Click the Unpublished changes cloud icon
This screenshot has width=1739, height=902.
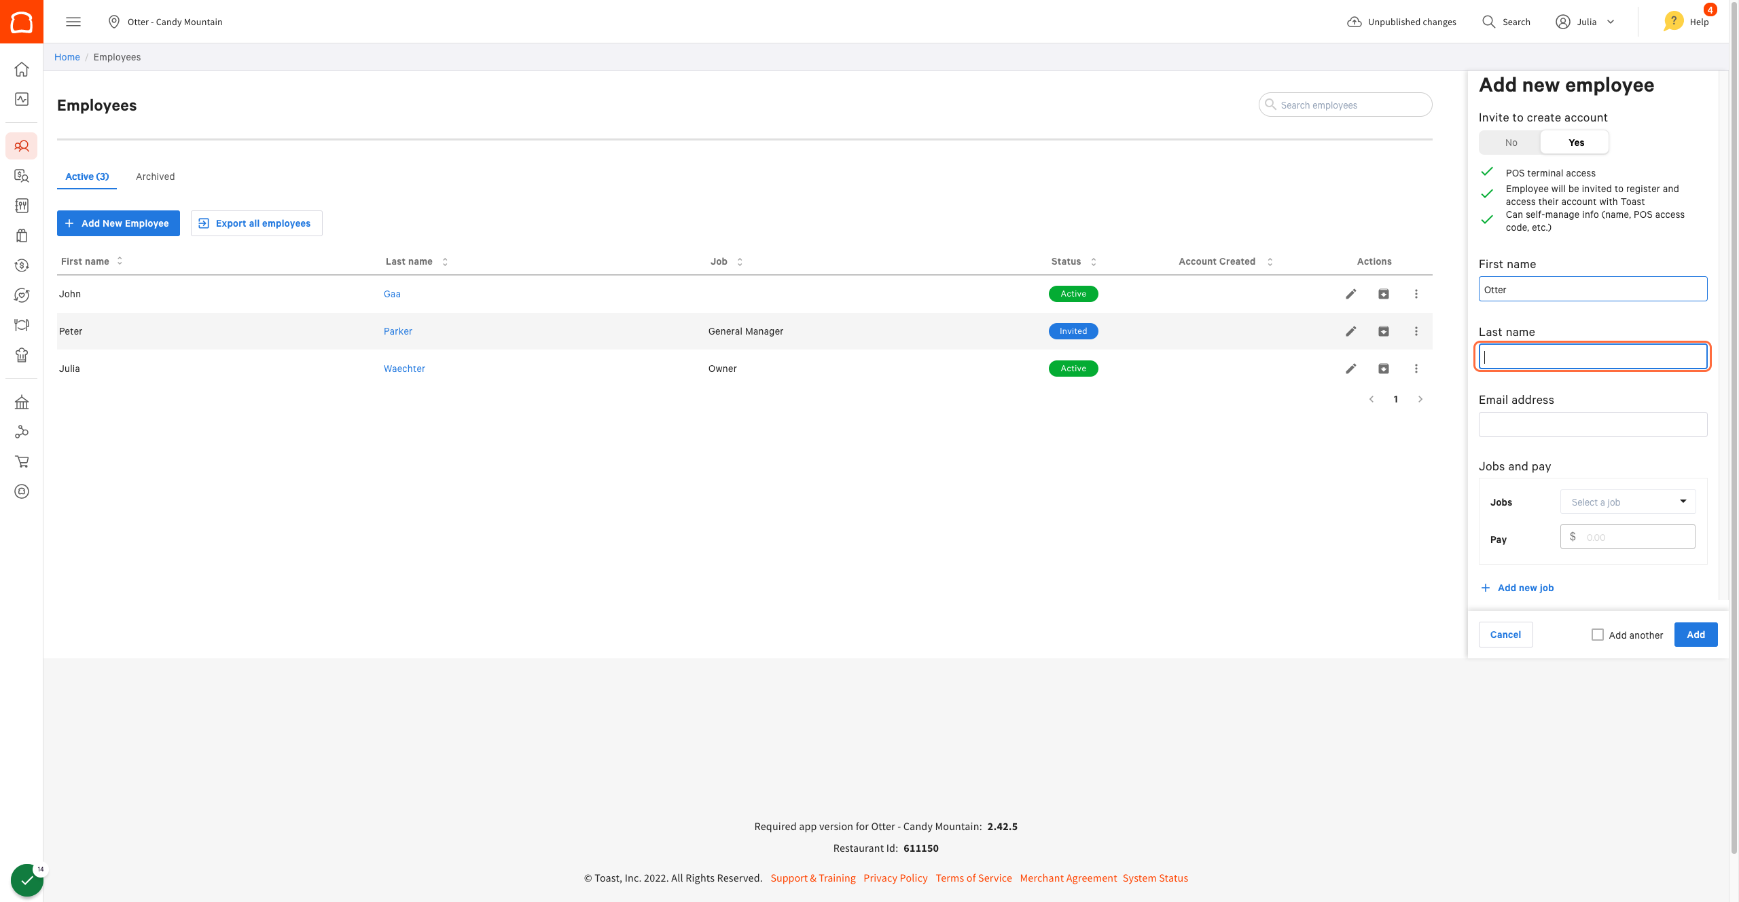pyautogui.click(x=1354, y=22)
